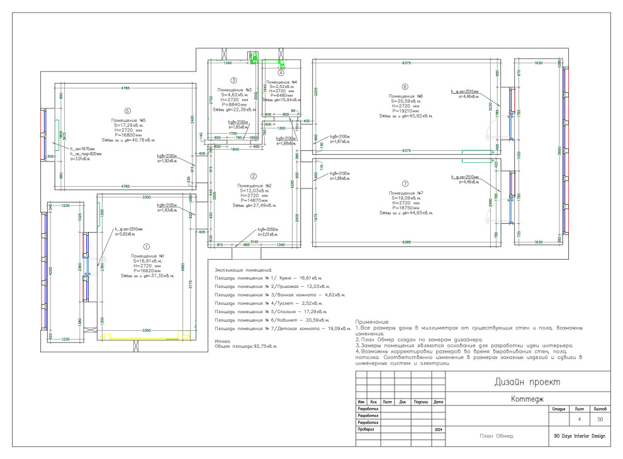This screenshot has width=623, height=459.
Task: Click the "Примечание" notes heading
Action: tap(372, 321)
